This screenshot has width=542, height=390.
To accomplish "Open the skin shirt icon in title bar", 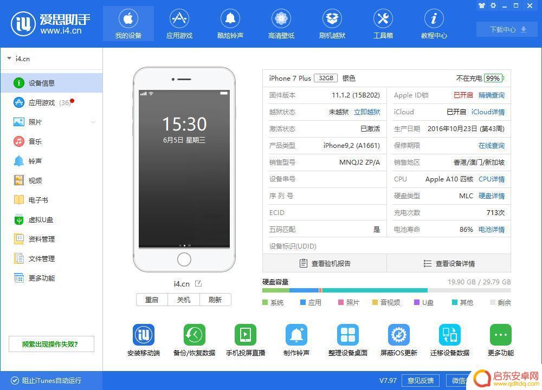I will 482,5.
